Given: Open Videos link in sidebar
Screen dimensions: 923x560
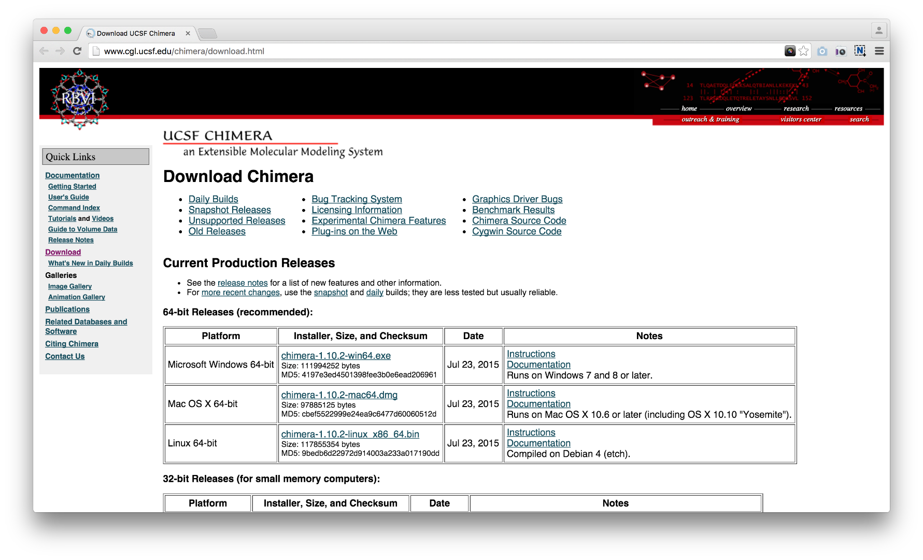Looking at the screenshot, I should (x=103, y=218).
